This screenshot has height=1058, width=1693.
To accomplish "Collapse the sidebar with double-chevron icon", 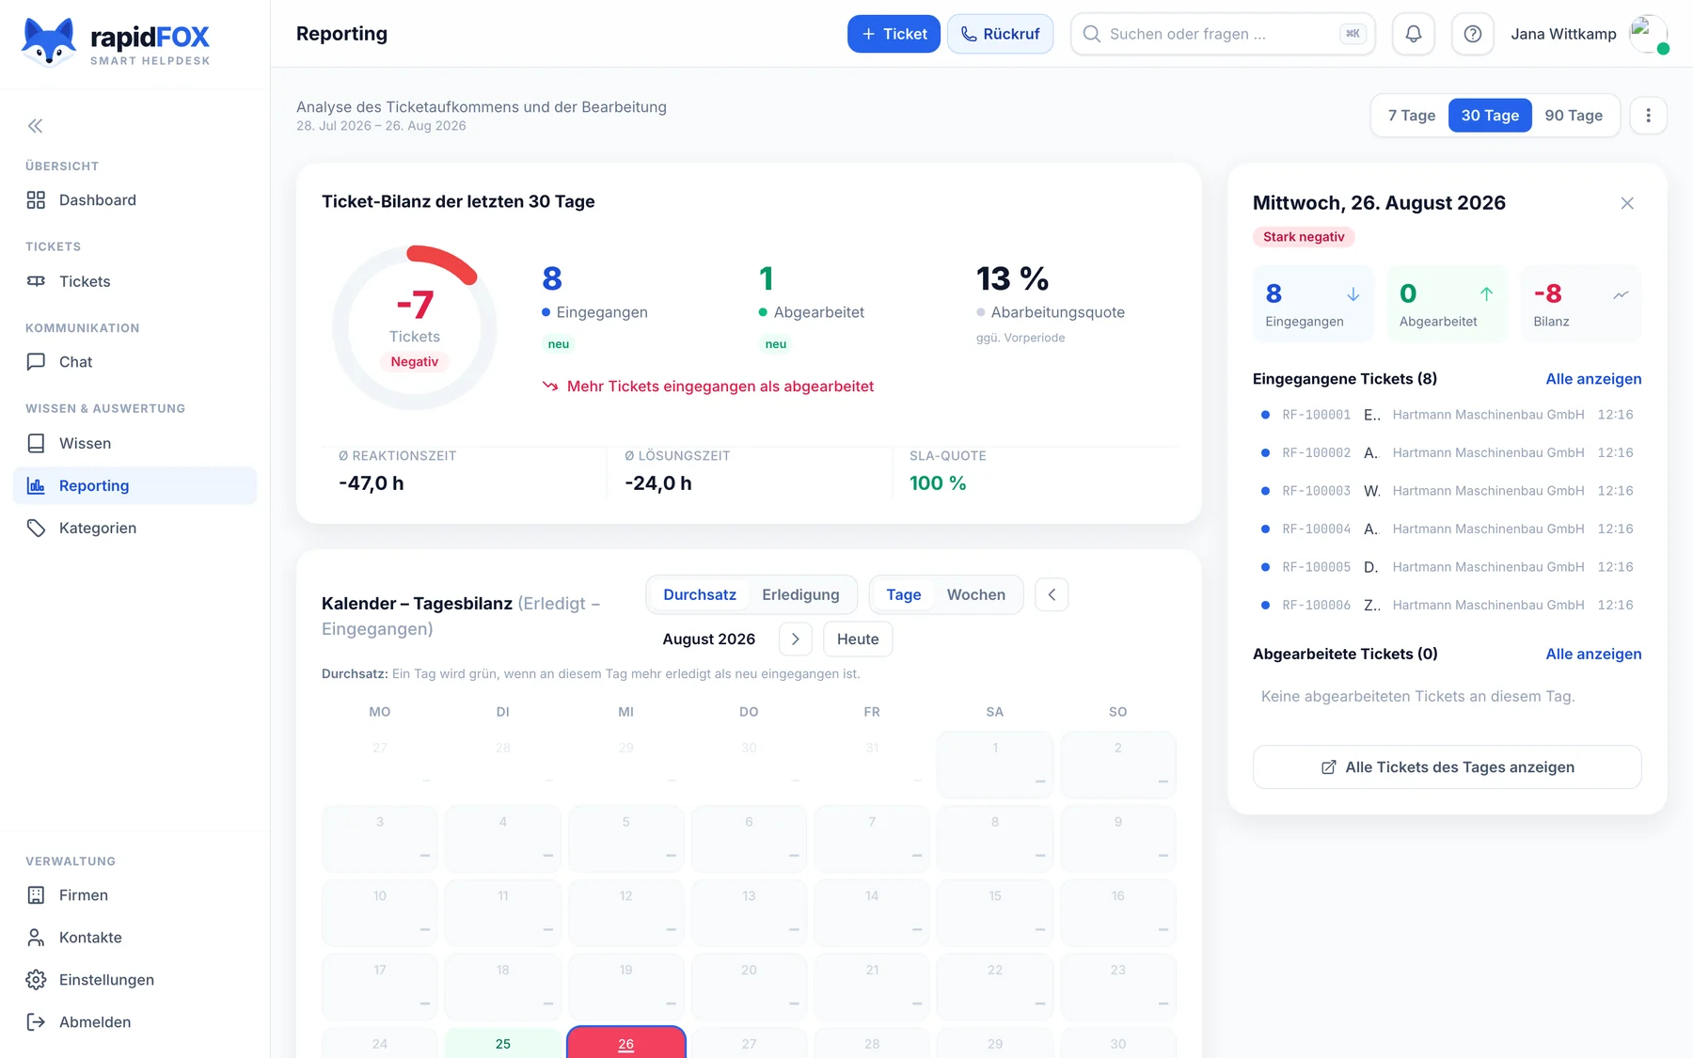I will 36,126.
